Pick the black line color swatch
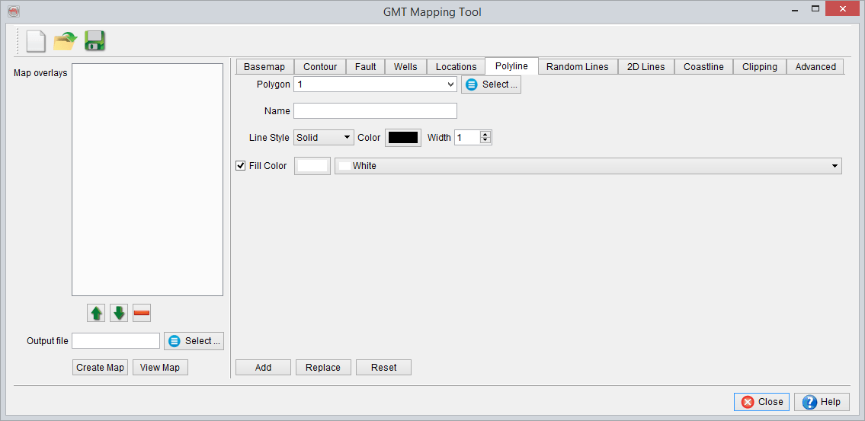 (x=403, y=138)
